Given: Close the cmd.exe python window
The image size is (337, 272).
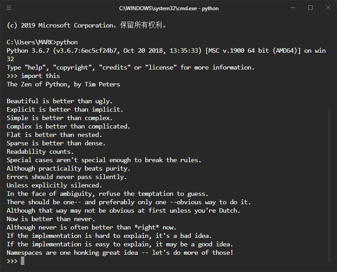Looking at the screenshot, I should click(328, 8).
